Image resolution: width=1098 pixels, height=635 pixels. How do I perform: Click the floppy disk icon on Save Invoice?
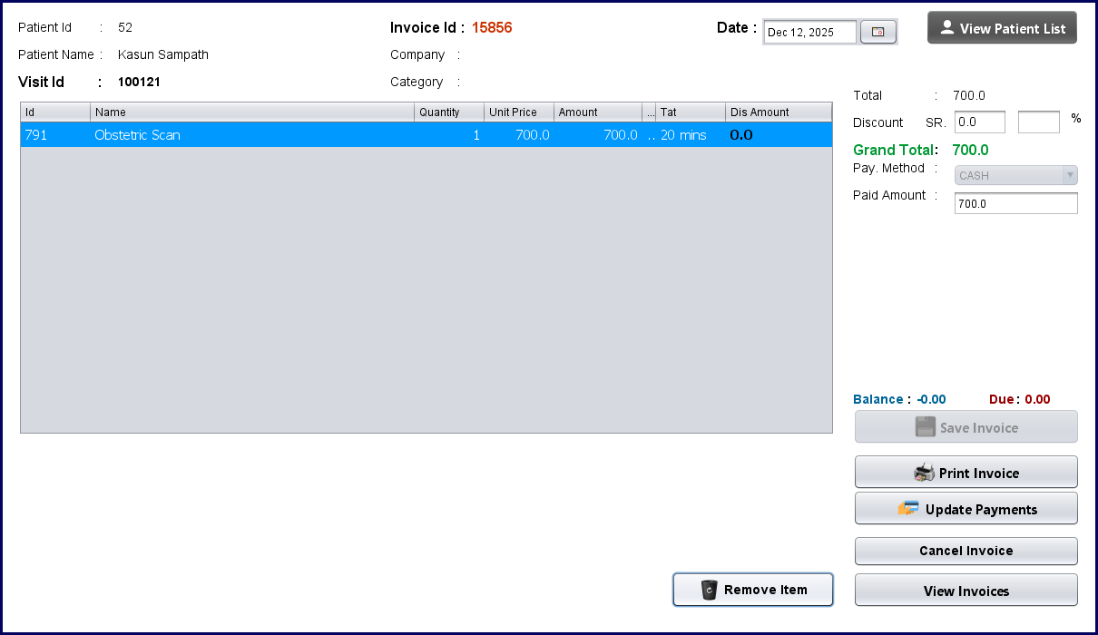(x=925, y=427)
